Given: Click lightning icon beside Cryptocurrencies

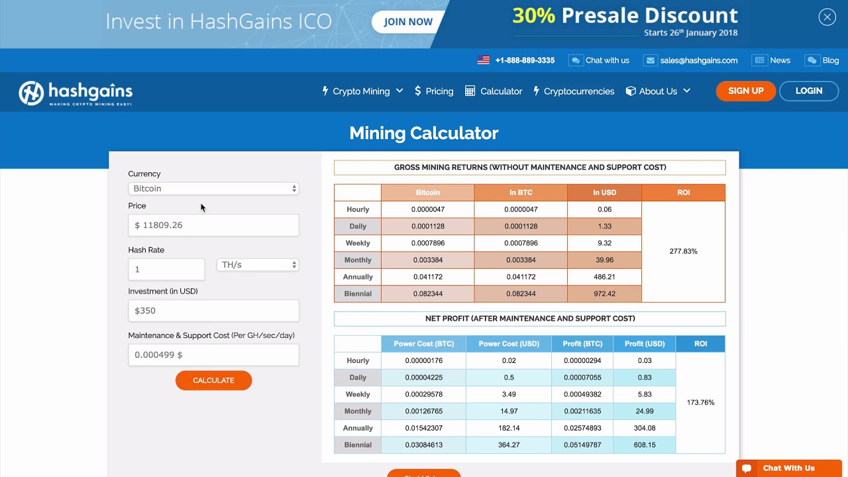Looking at the screenshot, I should (x=537, y=91).
